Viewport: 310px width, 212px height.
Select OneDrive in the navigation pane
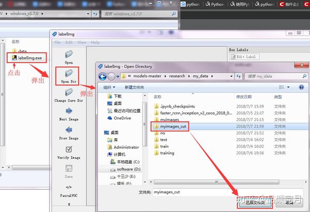tap(119, 118)
